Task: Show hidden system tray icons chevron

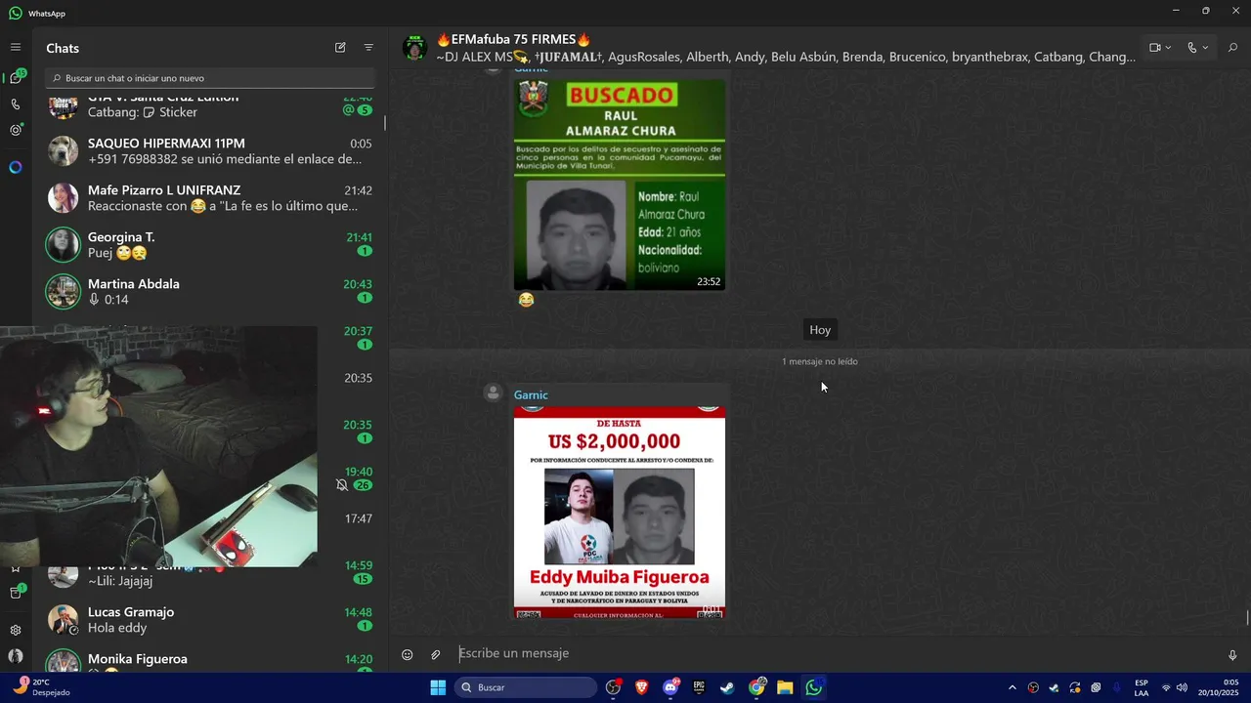Action: (1012, 687)
